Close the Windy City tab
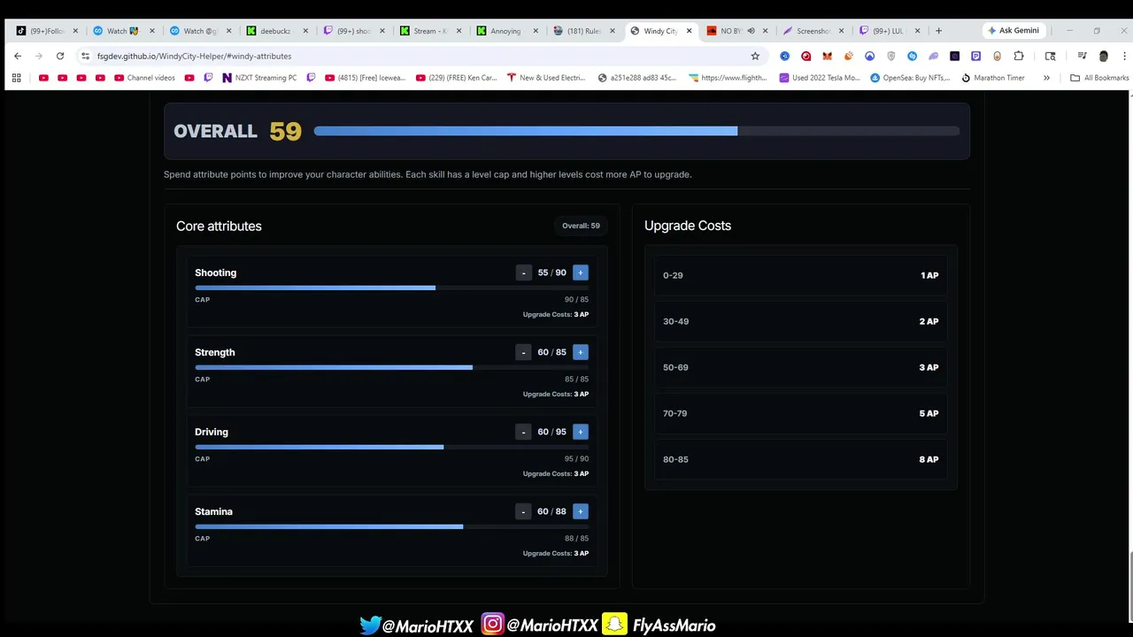 pos(689,31)
